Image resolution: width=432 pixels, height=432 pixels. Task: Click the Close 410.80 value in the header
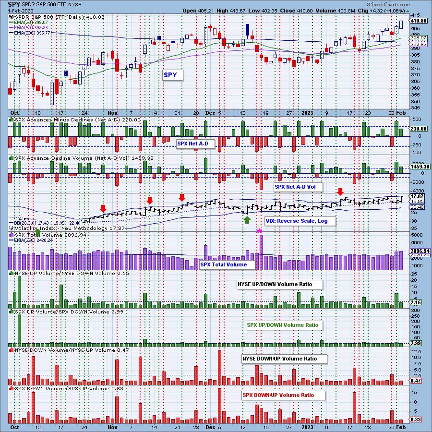tap(297, 11)
